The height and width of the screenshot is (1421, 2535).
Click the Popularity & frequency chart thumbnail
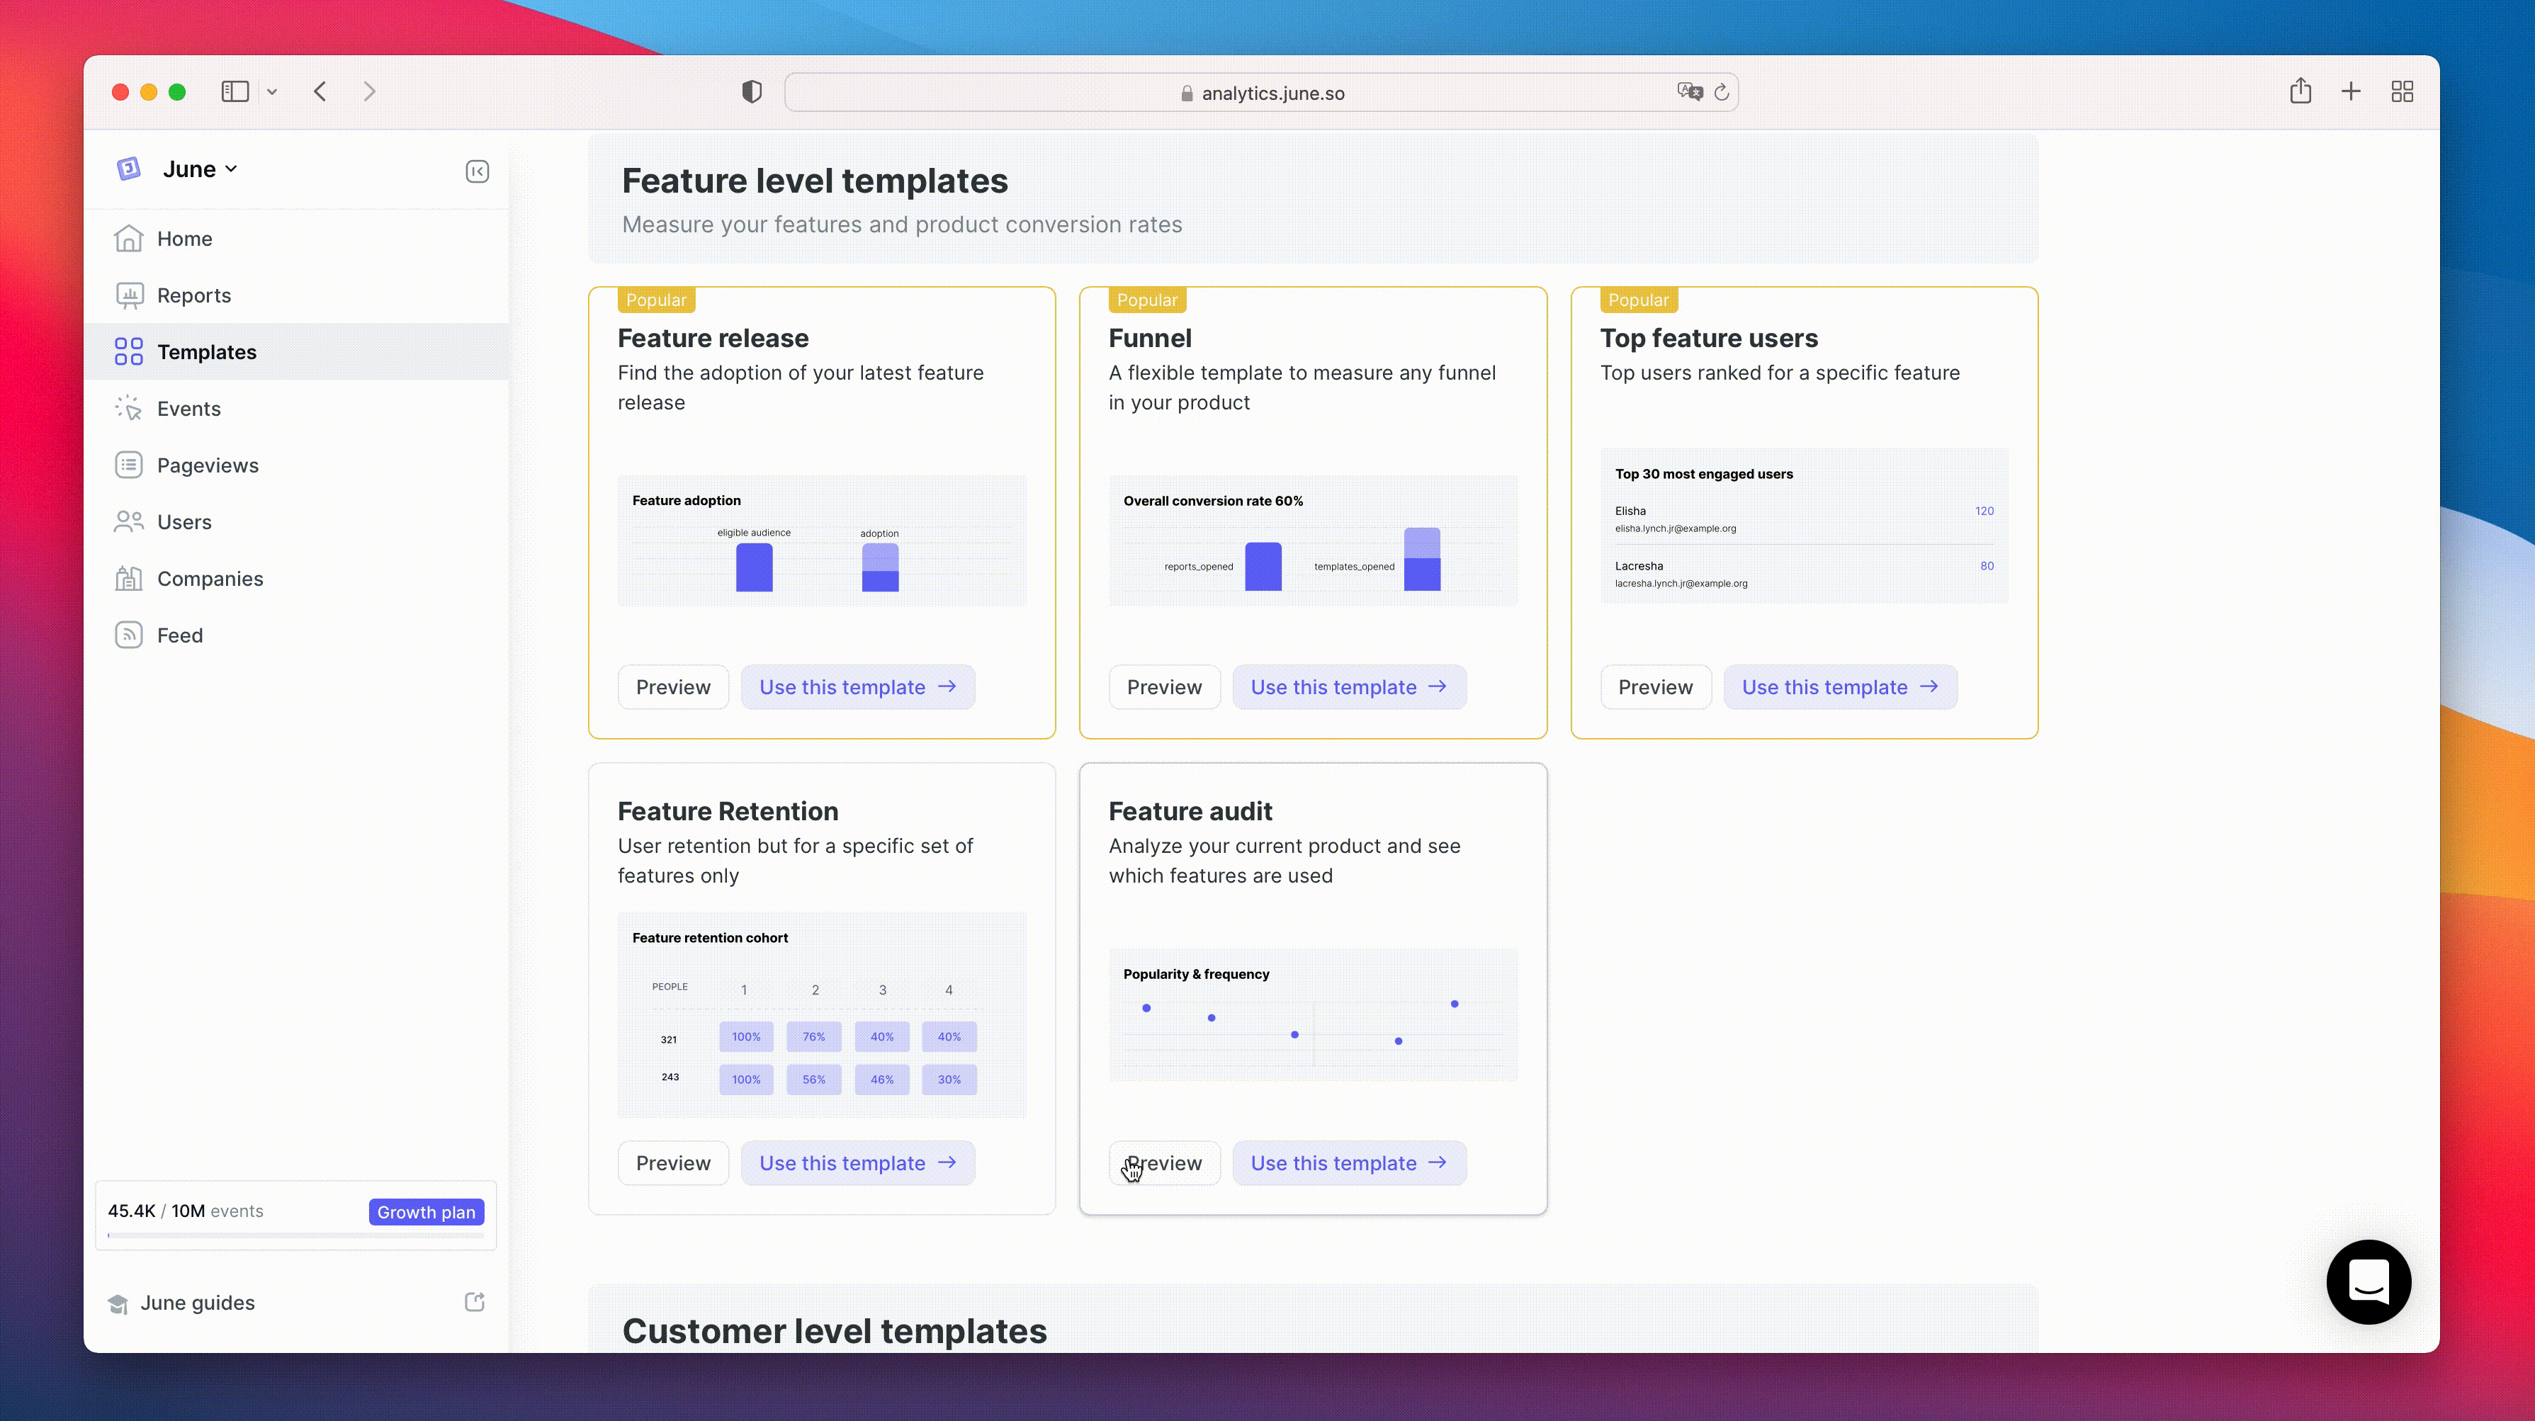click(x=1313, y=1014)
